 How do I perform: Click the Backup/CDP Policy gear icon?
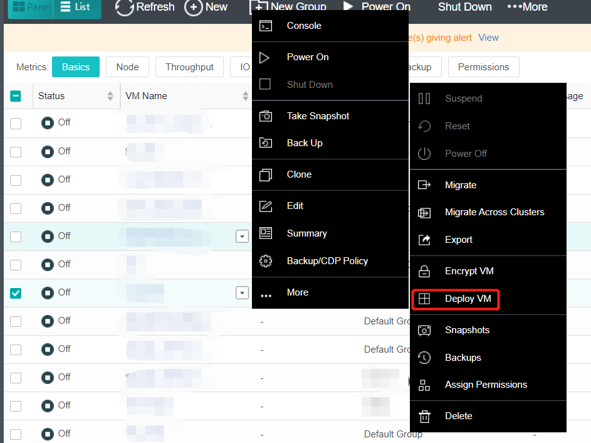[x=266, y=261]
